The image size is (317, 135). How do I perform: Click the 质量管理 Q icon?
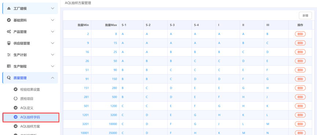tap(9, 78)
